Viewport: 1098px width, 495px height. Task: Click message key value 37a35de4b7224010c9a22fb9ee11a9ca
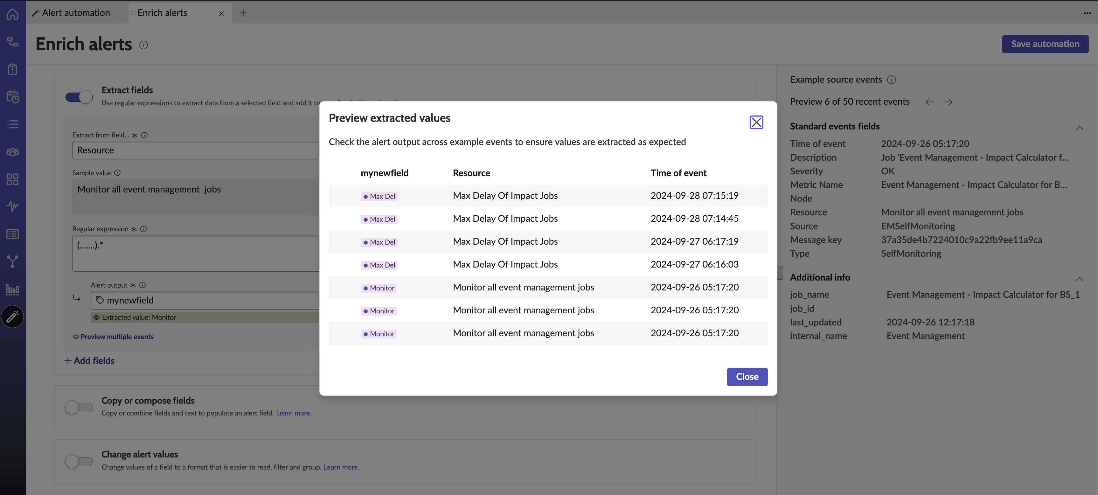click(962, 240)
